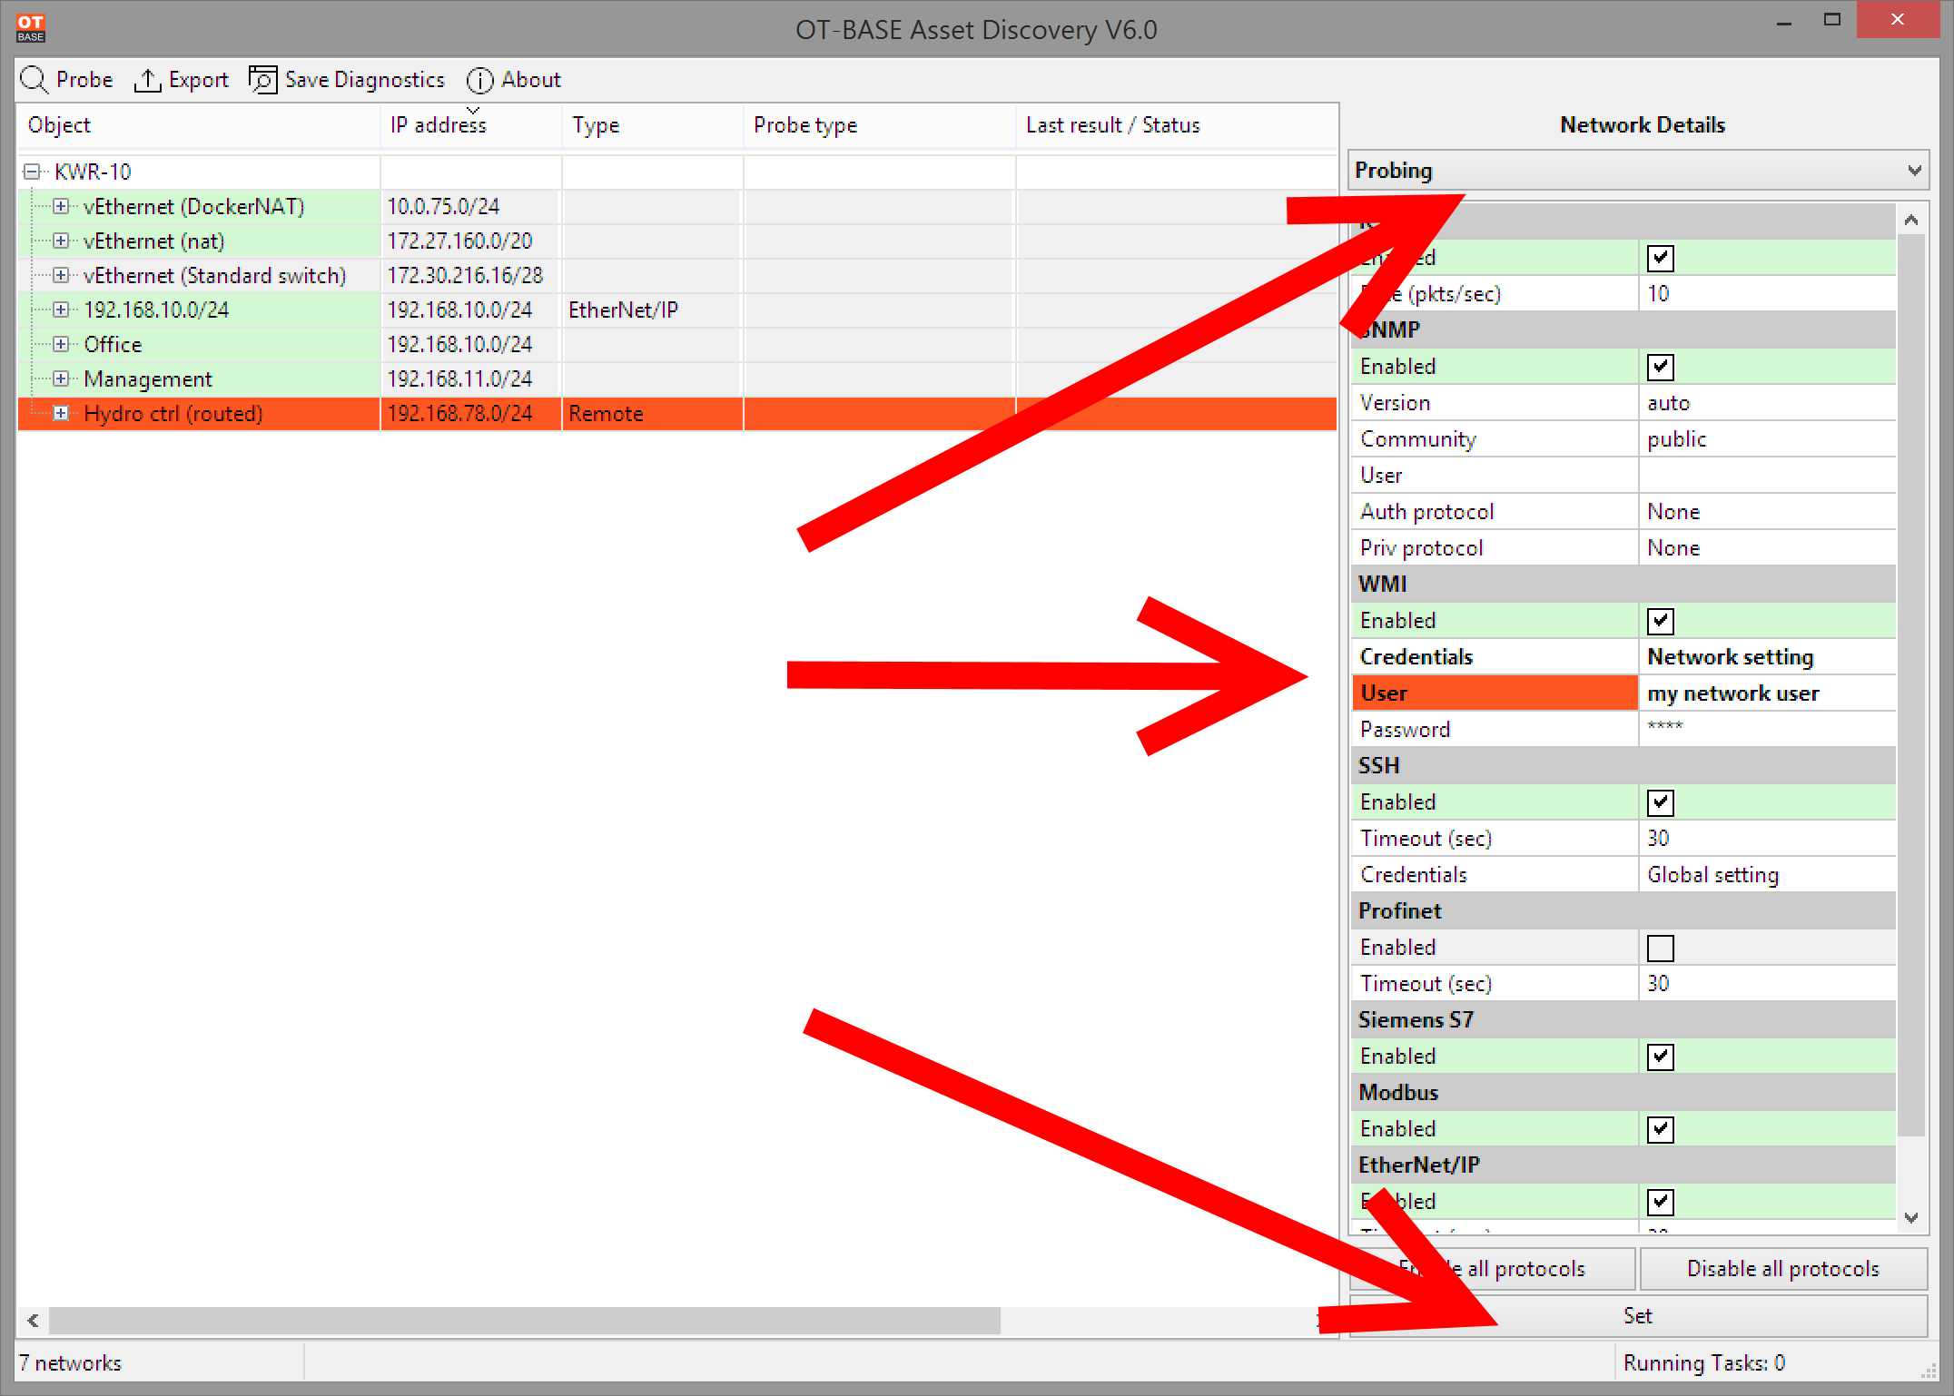Edit the SNMP Community value public
Screen dimensions: 1954x1396
click(1767, 439)
